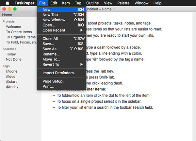
Task: Open the Edit menu
Action: [54, 3]
